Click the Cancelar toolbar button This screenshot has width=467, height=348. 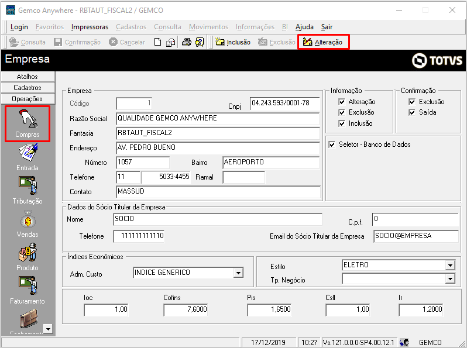click(x=127, y=42)
